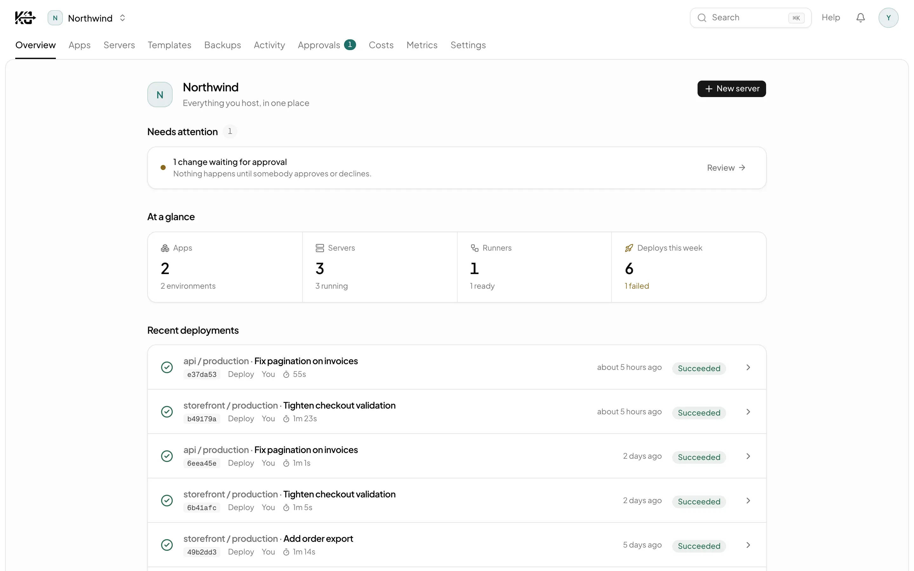Click the success check icon for deployment 6b41afc

click(x=167, y=500)
